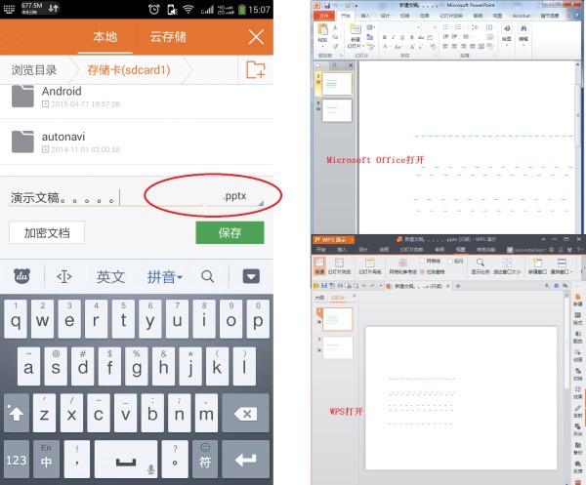This screenshot has width=586, height=485.
Task: Switch to the 大纲 outline pane tab in WPS
Action: (319, 298)
